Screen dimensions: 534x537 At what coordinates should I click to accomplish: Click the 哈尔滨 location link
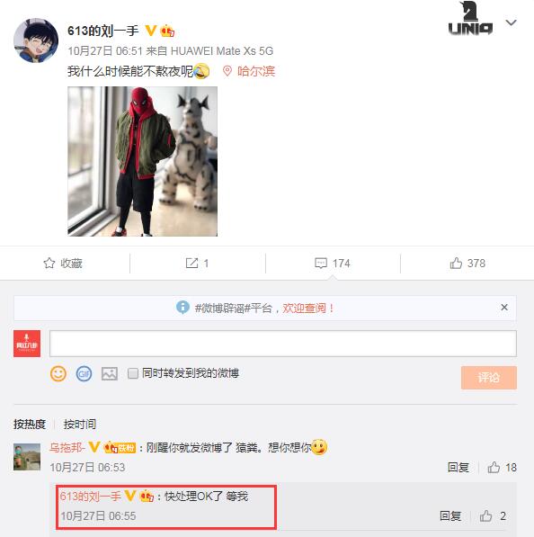pos(256,71)
